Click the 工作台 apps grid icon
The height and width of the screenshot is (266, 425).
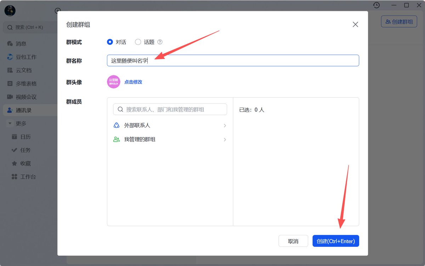pyautogui.click(x=14, y=177)
